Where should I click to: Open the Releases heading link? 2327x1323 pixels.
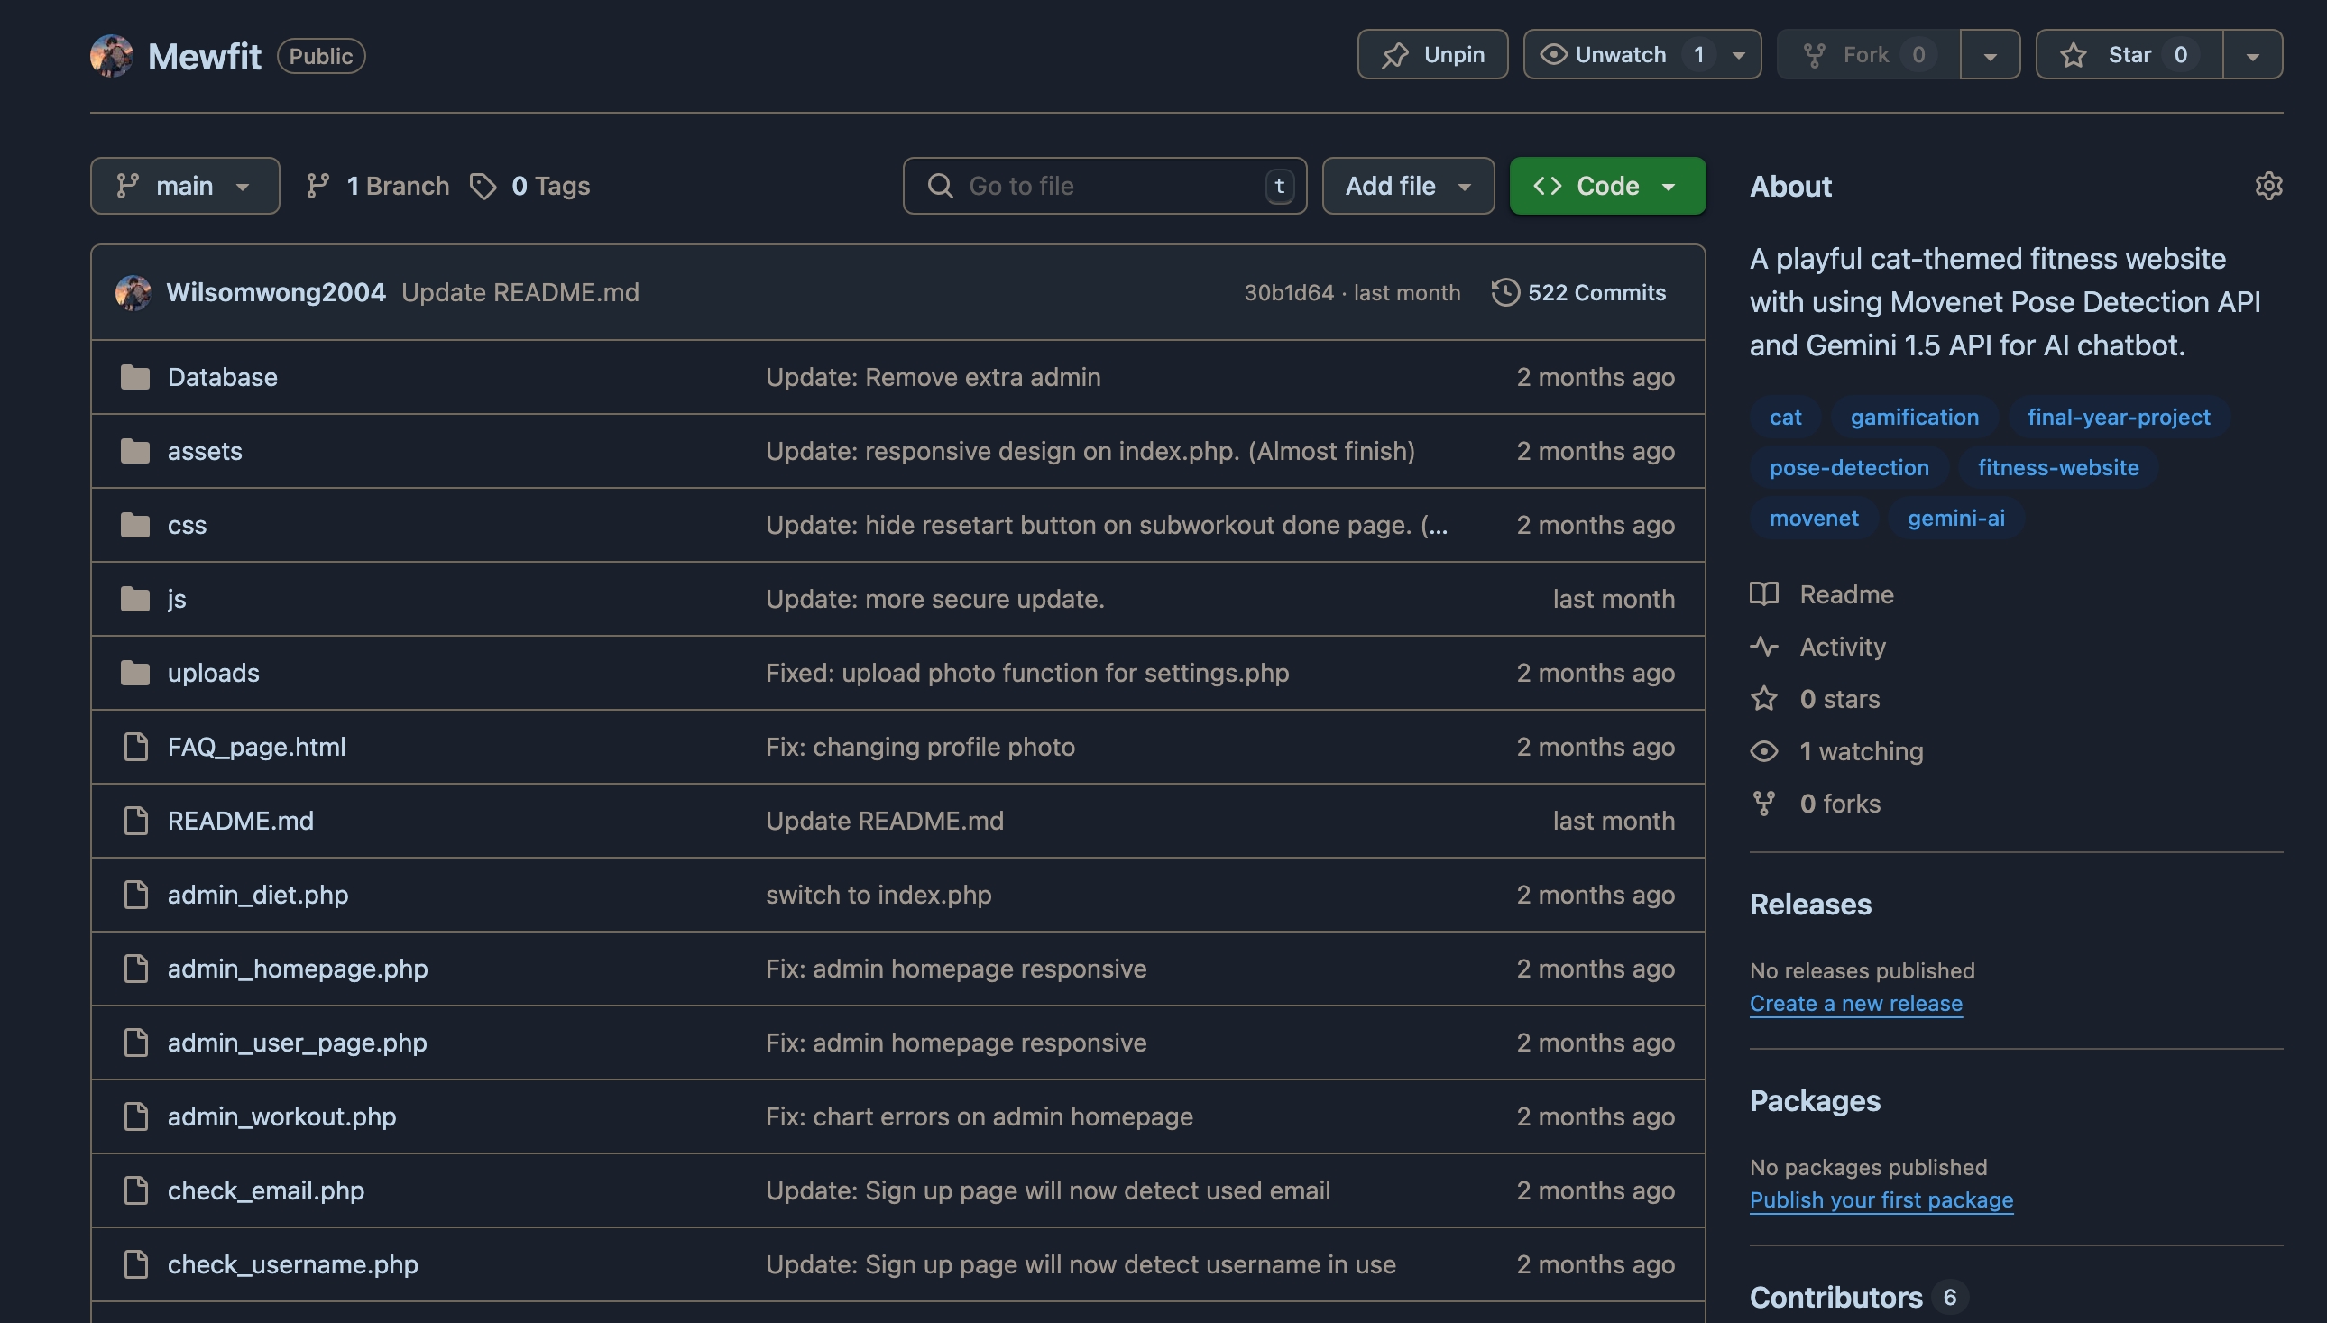coord(1810,905)
